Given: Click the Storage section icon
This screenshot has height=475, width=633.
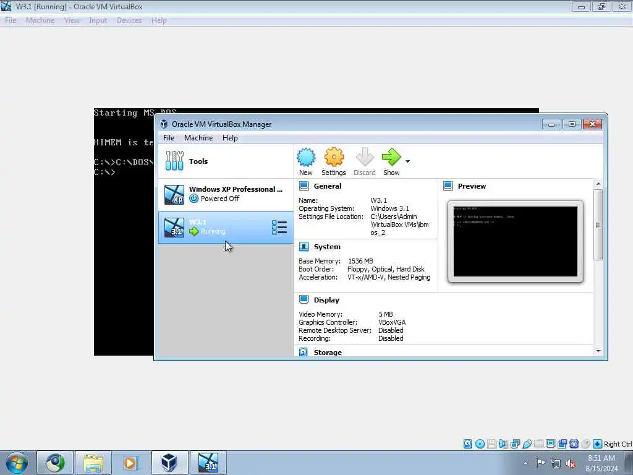Looking at the screenshot, I should point(304,352).
